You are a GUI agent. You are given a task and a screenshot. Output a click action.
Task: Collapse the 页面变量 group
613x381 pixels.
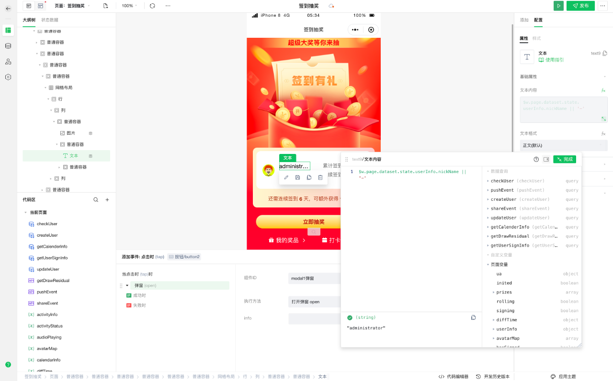[488, 264]
